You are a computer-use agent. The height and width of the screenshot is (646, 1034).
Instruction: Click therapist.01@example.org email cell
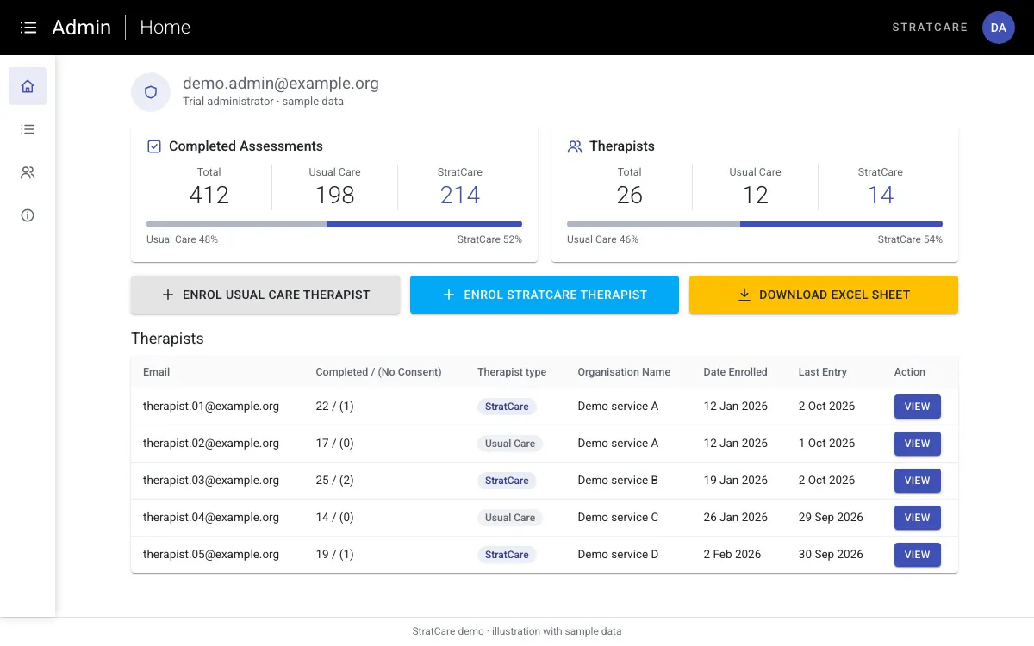pos(211,407)
